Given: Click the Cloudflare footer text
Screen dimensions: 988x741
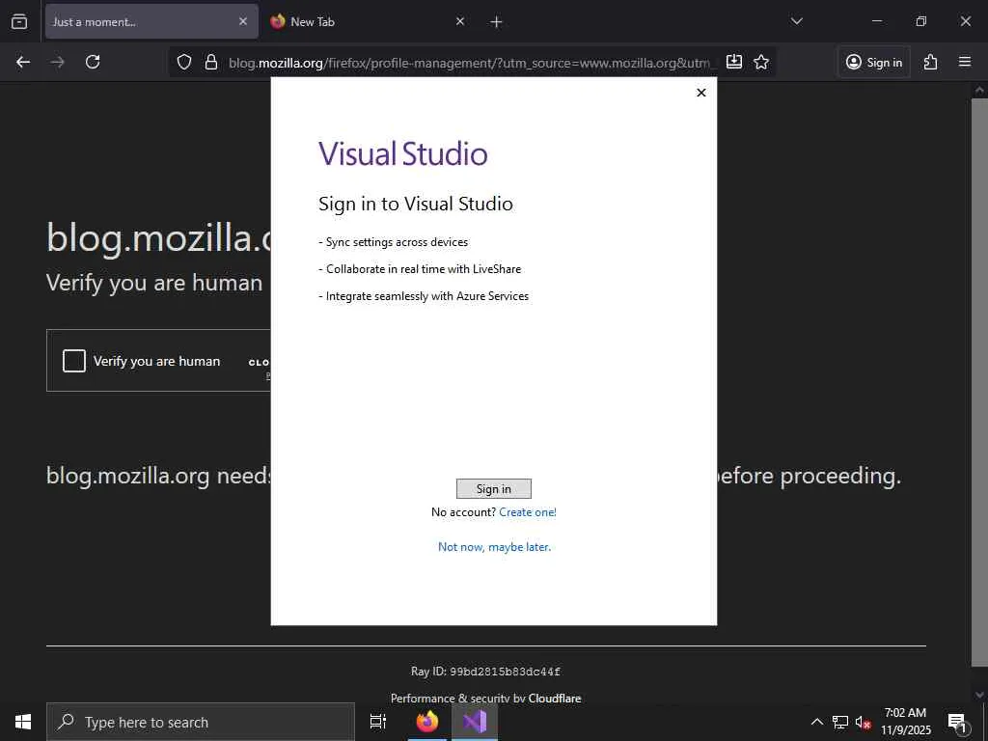Looking at the screenshot, I should (x=555, y=699).
